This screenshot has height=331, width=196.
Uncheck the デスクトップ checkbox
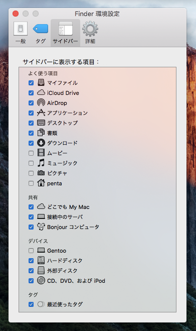point(31,123)
